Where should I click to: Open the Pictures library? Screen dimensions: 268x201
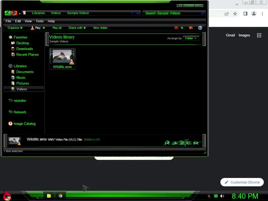23,83
